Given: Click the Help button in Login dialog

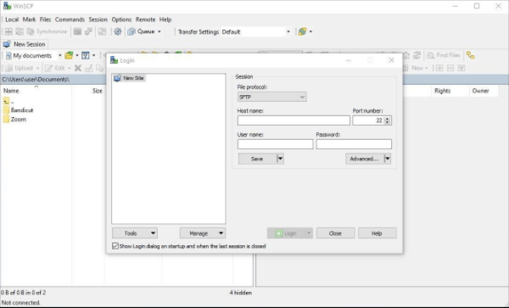Looking at the screenshot, I should click(x=378, y=233).
